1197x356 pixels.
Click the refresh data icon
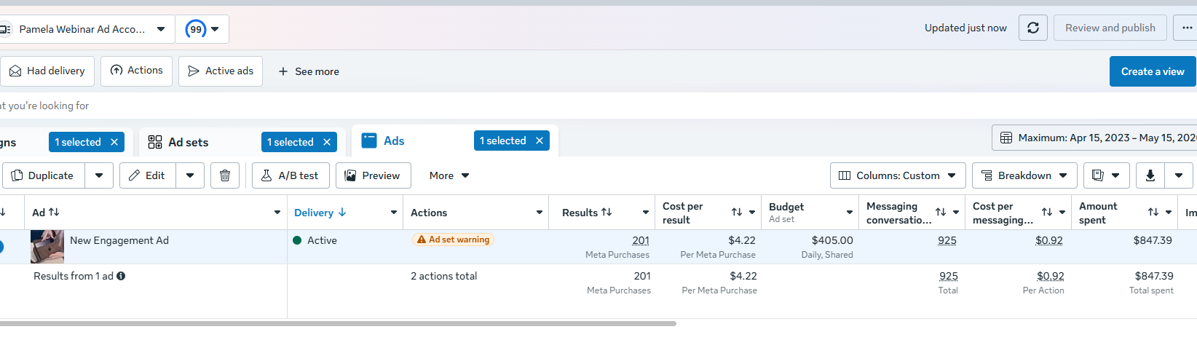[1032, 28]
